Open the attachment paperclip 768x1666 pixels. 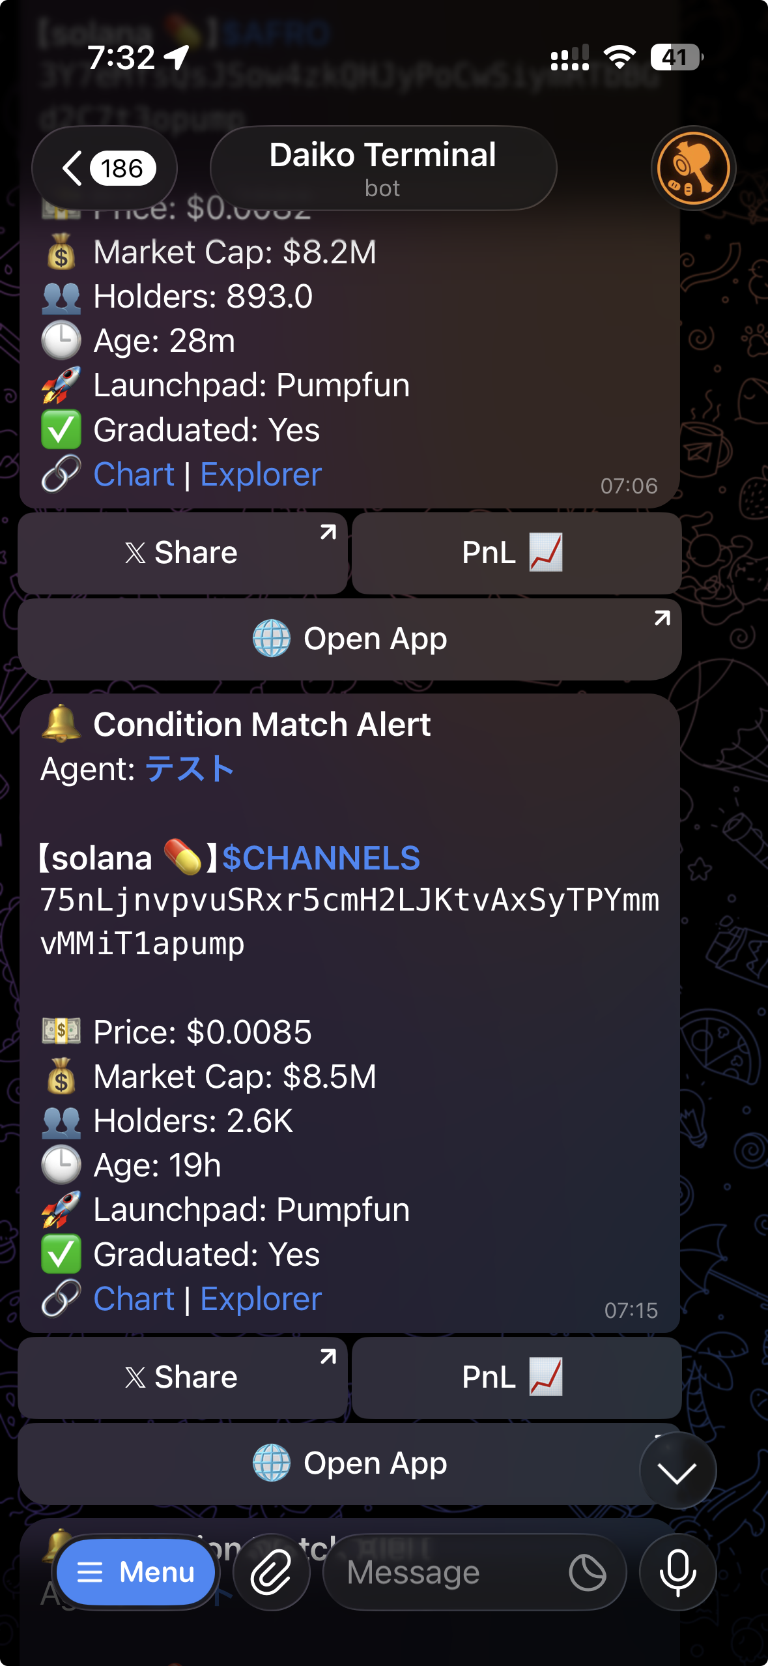coord(272,1572)
